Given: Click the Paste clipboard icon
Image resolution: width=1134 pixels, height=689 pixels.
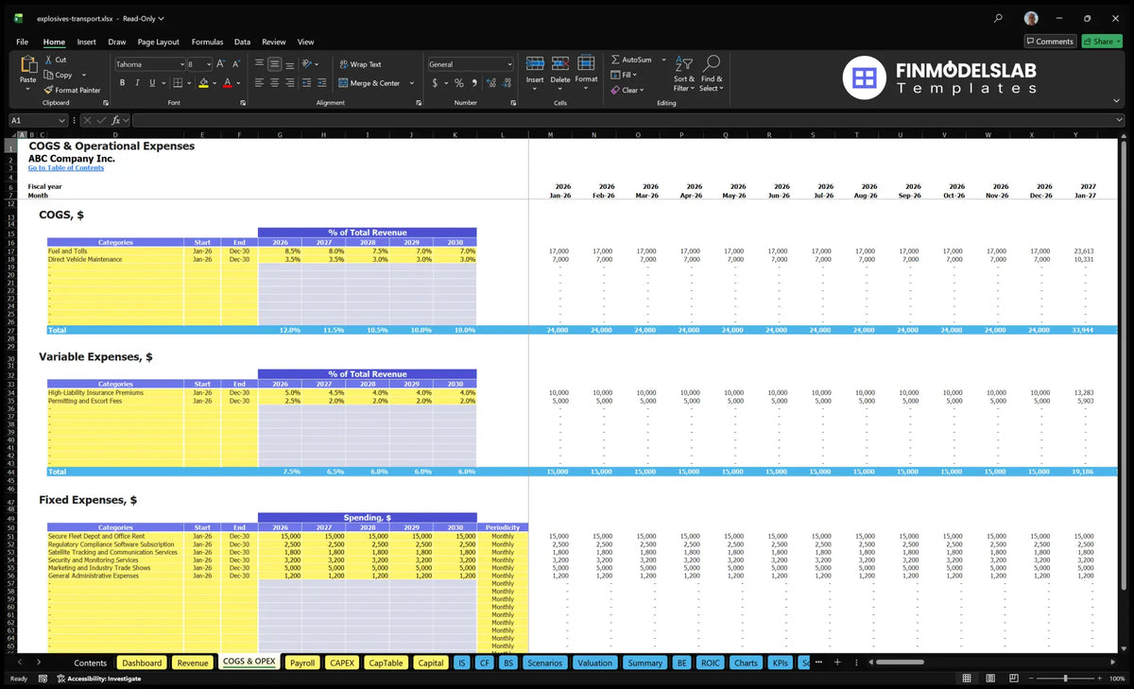Looking at the screenshot, I should click(x=27, y=65).
